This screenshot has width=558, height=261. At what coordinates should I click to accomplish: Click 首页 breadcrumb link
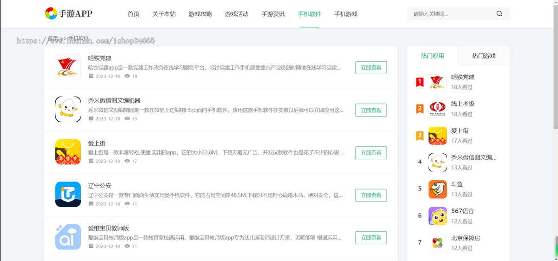click(x=53, y=38)
